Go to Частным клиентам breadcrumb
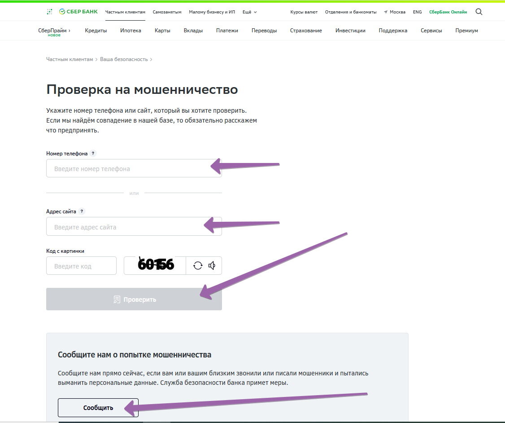The height and width of the screenshot is (423, 505). [70, 59]
